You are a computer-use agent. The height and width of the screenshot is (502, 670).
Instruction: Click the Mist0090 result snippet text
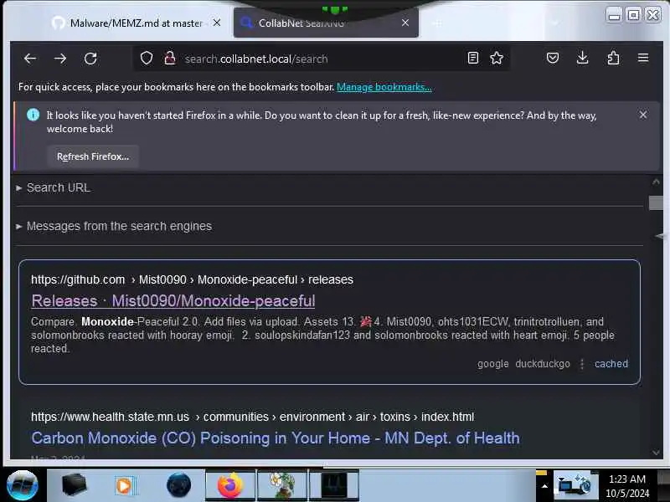(x=322, y=336)
